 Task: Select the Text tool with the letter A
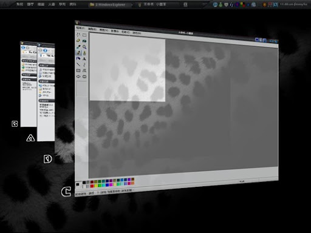coord(84,59)
